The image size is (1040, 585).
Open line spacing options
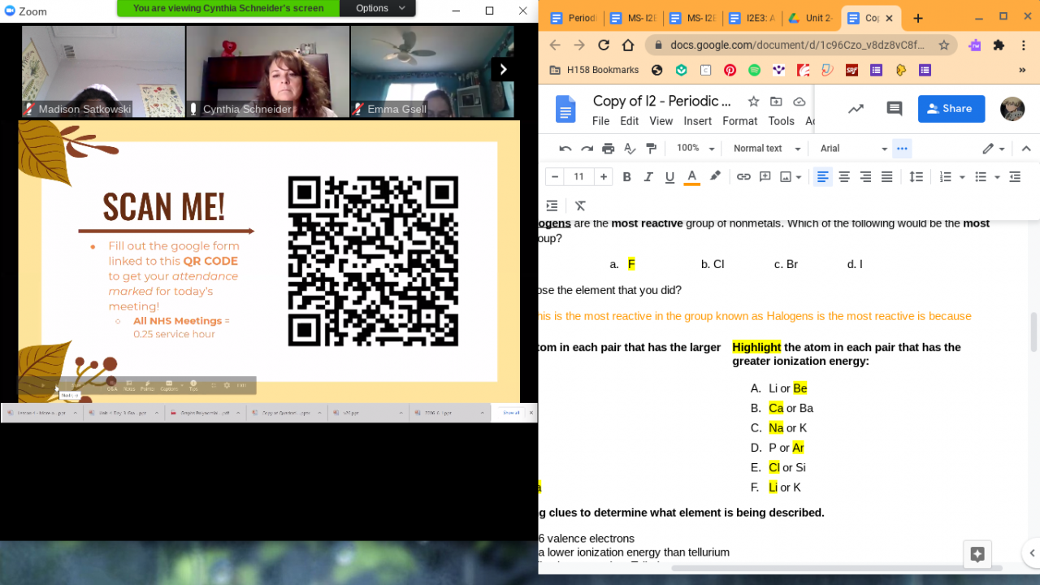point(916,177)
